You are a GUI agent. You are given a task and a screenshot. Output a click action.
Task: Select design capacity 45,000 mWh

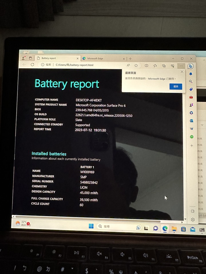click(x=89, y=193)
